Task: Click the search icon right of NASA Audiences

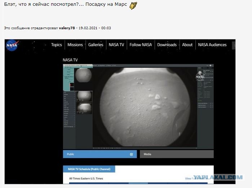Action: click(x=234, y=45)
